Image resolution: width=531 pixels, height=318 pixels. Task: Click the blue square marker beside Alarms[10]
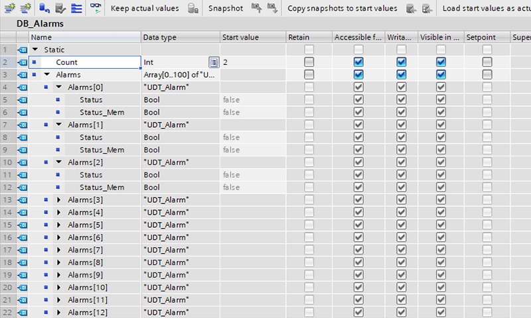(46, 288)
